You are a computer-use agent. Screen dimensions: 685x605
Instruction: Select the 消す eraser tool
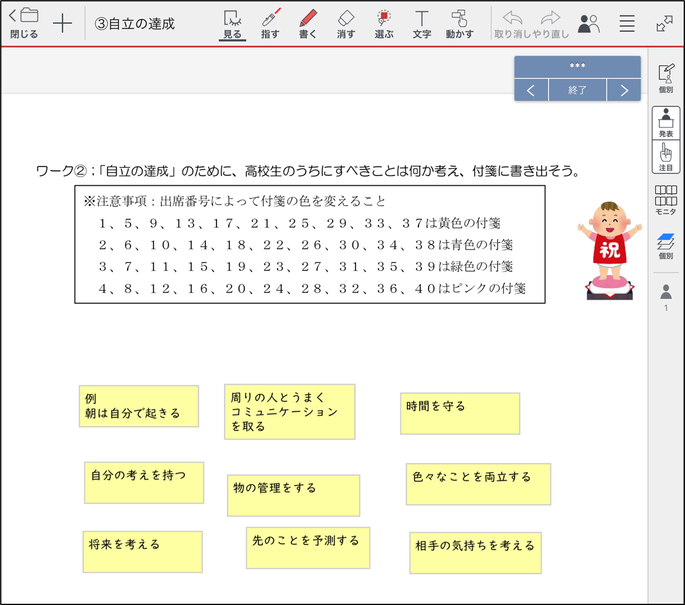pos(346,24)
